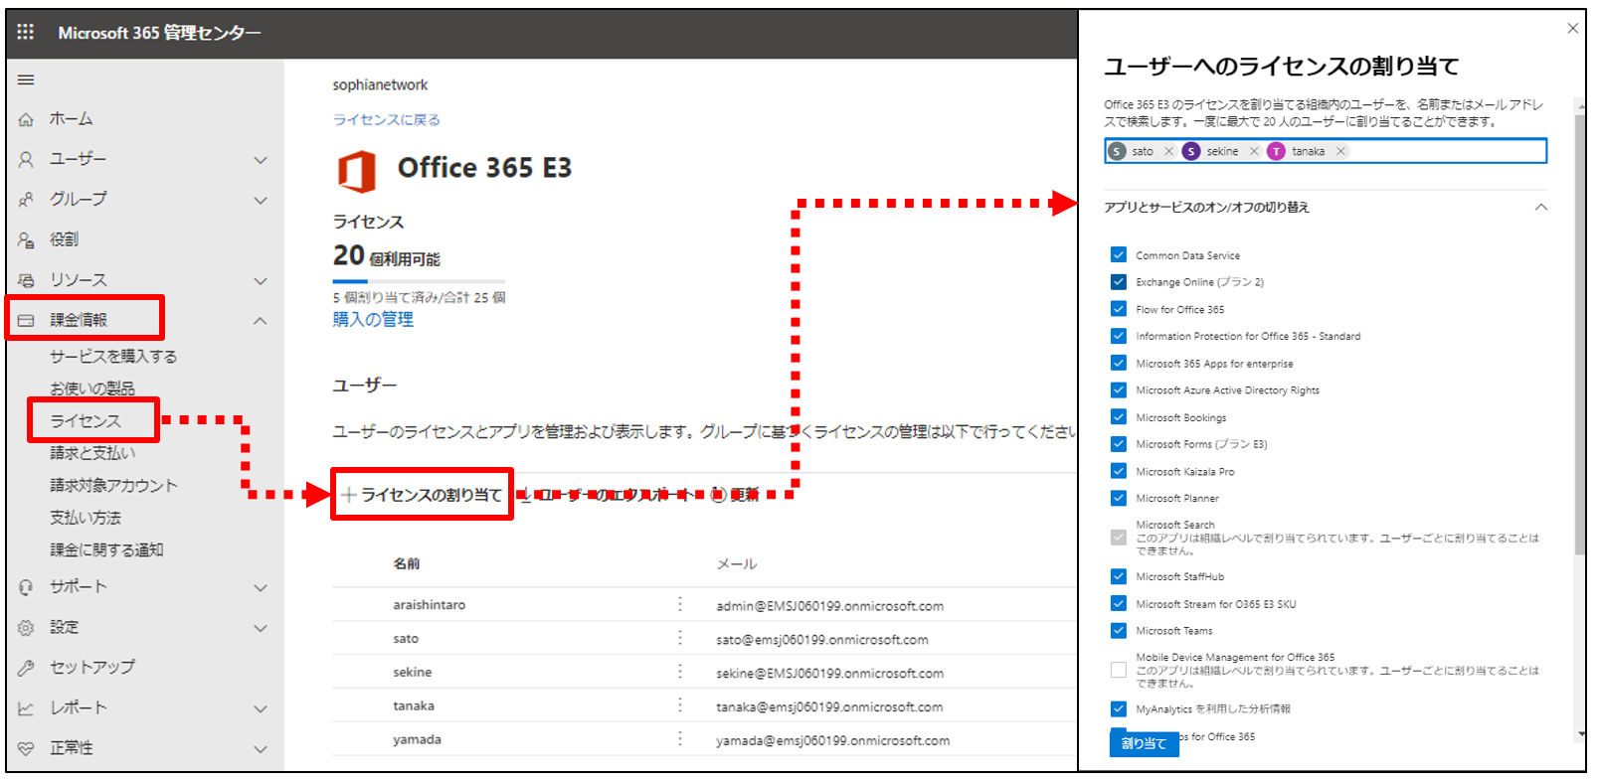Viewport: 1598px width, 780px height.
Task: Open more options for tanaka row
Action: [x=680, y=705]
